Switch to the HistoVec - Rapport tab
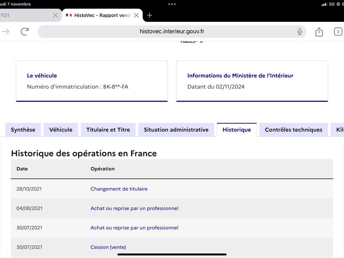The height and width of the screenshot is (258, 344). click(102, 15)
